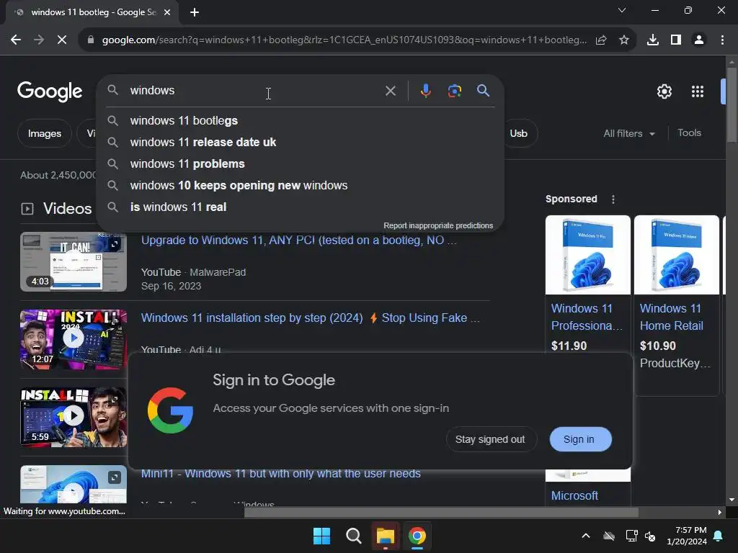Open Chrome downloads icon
Image resolution: width=738 pixels, height=553 pixels.
pos(652,40)
